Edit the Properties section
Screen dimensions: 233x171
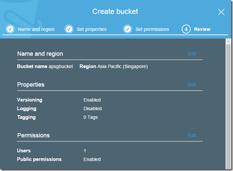192,84
